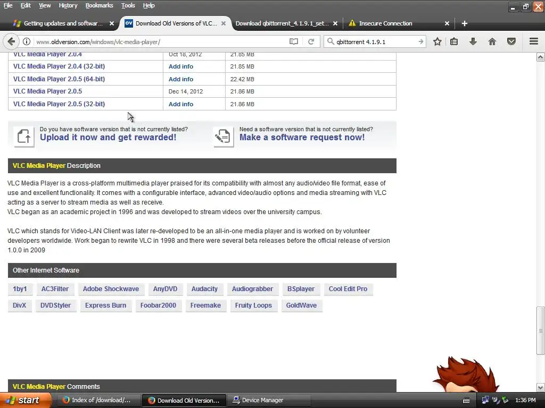The image size is (545, 408).
Task: Click the oldversion.com URL address field
Action: click(x=160, y=41)
